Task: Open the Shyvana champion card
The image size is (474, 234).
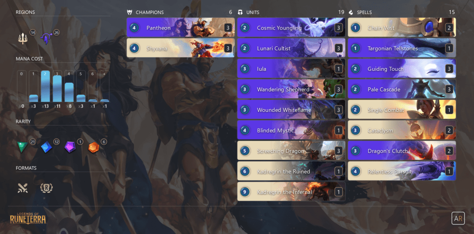Action: (181, 48)
